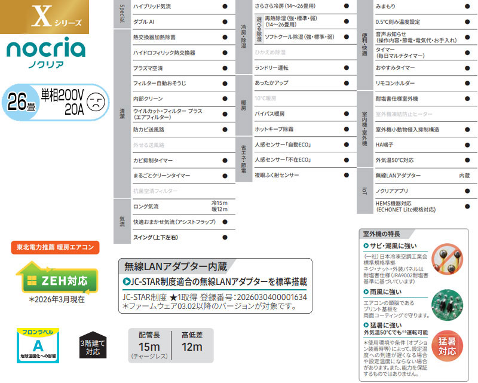Click the ハイブリッド気流 feature row
This screenshot has height=383, width=478.
184,7
